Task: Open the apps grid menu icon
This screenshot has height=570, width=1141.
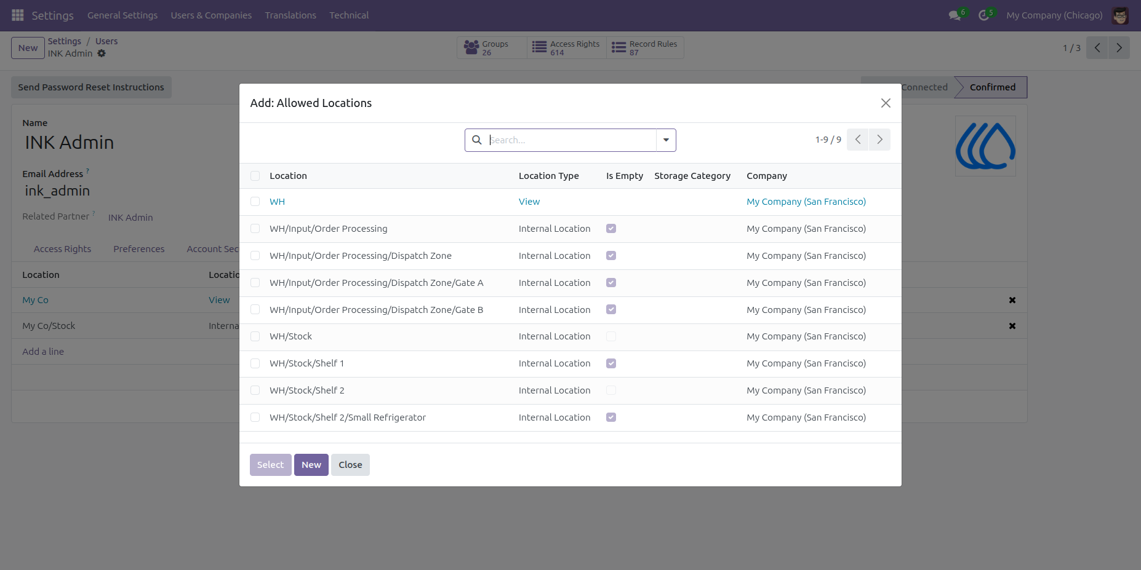Action: 18,15
